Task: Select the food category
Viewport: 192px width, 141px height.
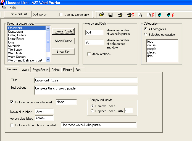Action: pyautogui.click(x=162, y=42)
